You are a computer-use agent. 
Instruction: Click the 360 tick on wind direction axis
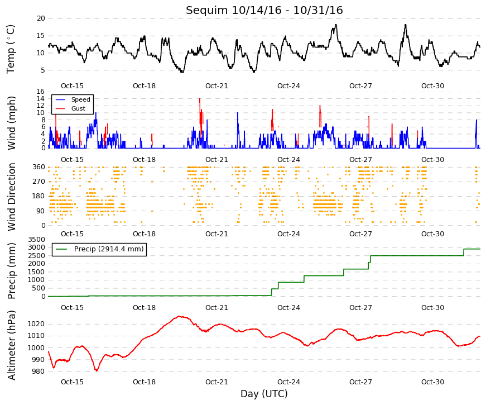[39, 167]
